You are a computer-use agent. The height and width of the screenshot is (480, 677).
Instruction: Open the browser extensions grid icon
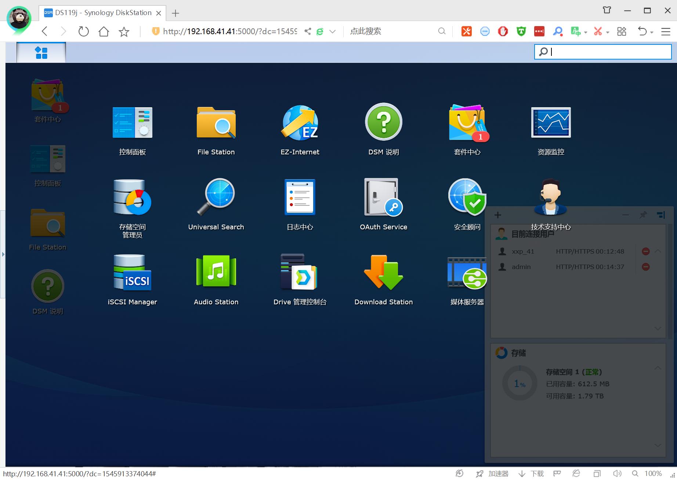point(622,32)
